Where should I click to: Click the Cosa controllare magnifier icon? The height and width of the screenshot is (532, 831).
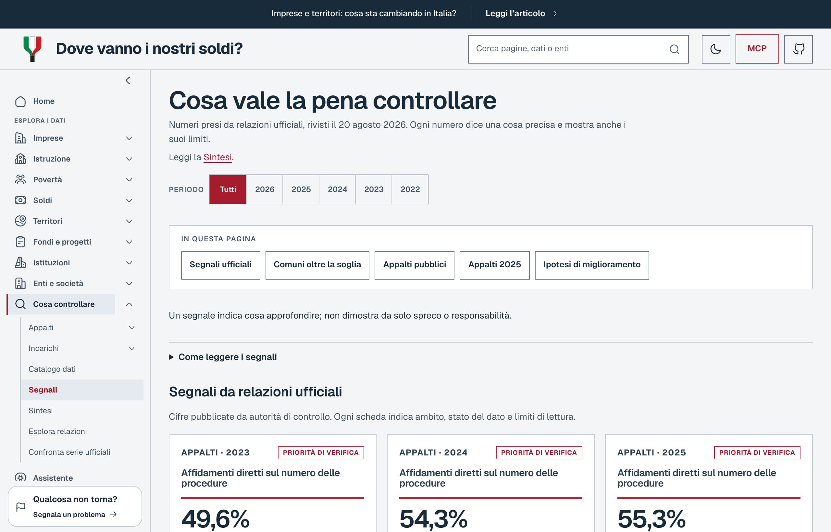pyautogui.click(x=20, y=304)
